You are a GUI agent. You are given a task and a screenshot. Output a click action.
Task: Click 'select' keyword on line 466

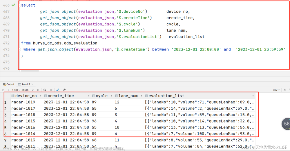click(28, 5)
